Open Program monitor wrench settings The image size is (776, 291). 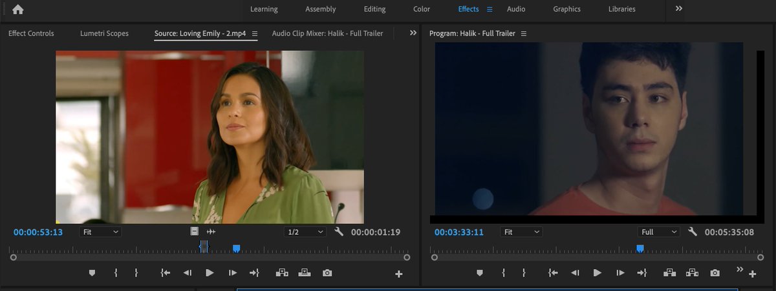click(x=693, y=232)
